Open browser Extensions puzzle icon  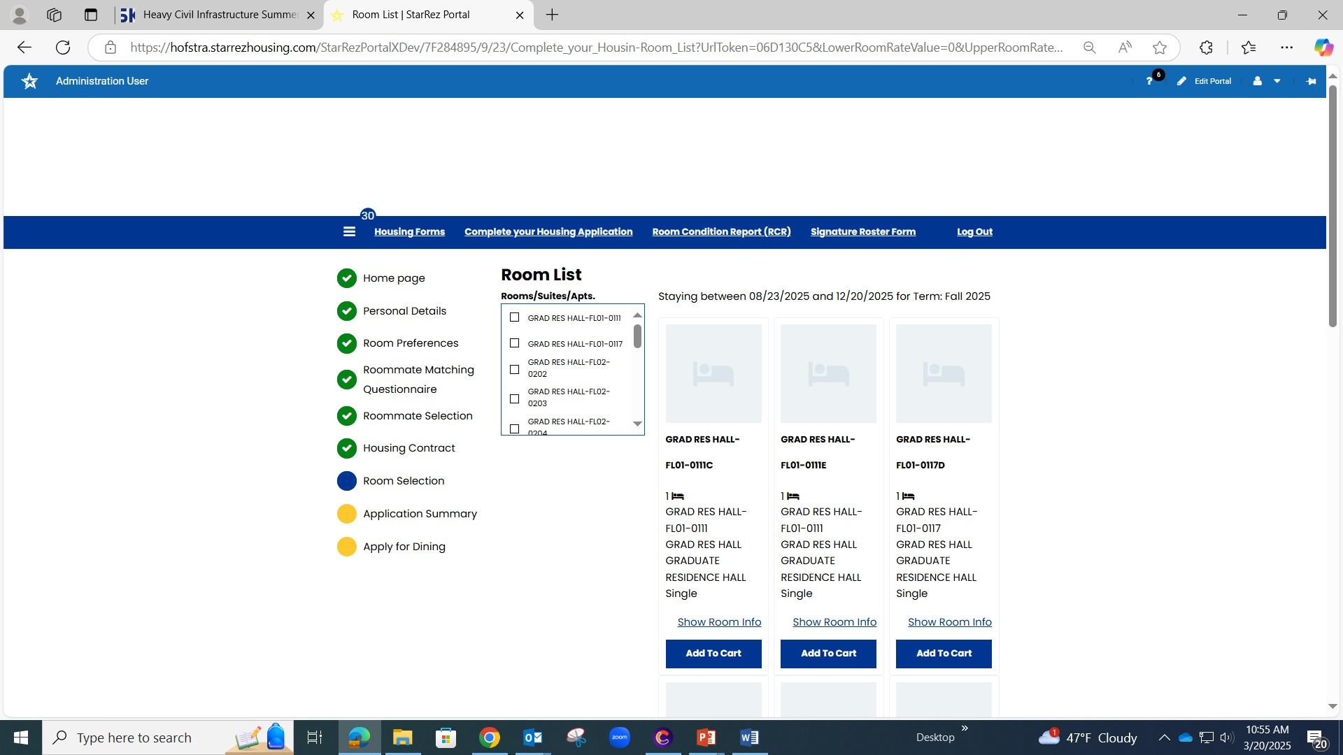point(1206,48)
